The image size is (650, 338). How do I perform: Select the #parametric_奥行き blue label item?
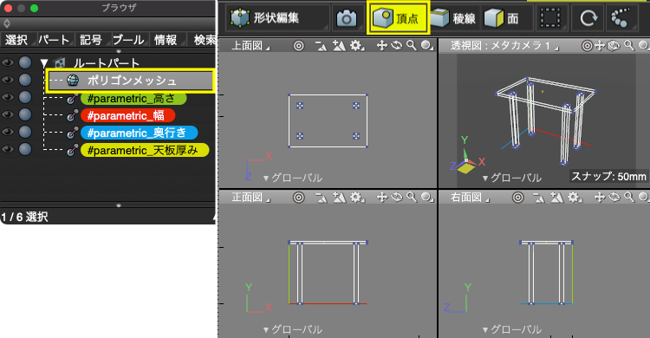click(x=139, y=133)
